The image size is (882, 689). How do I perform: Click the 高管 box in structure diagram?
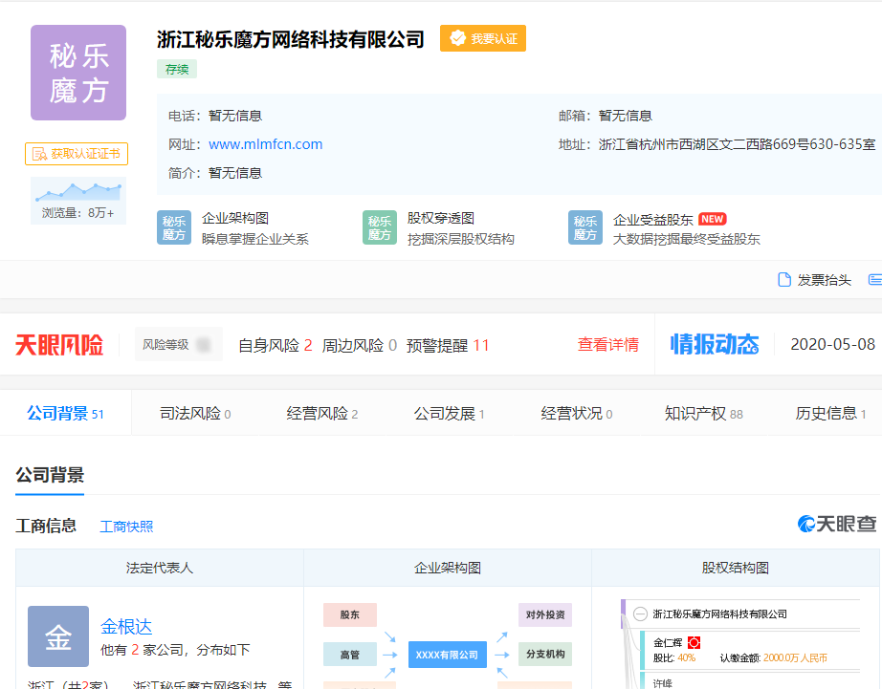[350, 655]
